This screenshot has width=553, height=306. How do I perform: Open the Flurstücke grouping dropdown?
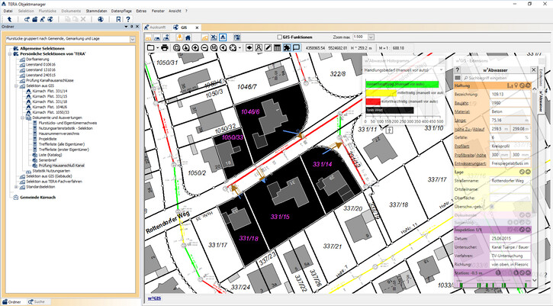(x=132, y=37)
